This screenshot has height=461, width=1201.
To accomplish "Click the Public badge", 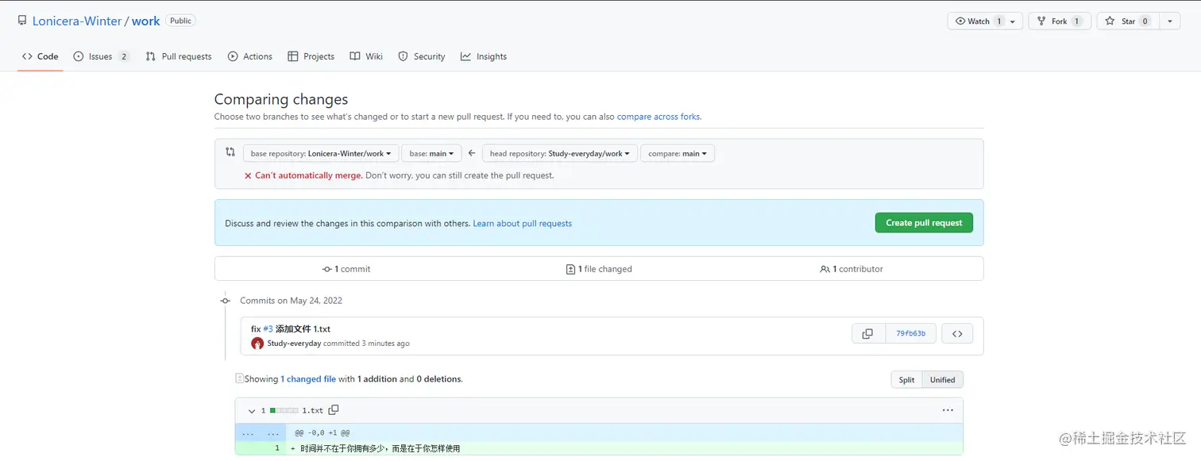I will tap(180, 21).
